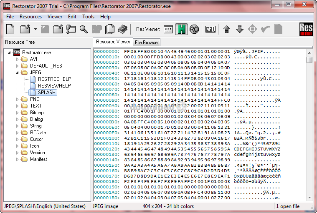Collapse the Restorator.exe root node

point(9,53)
